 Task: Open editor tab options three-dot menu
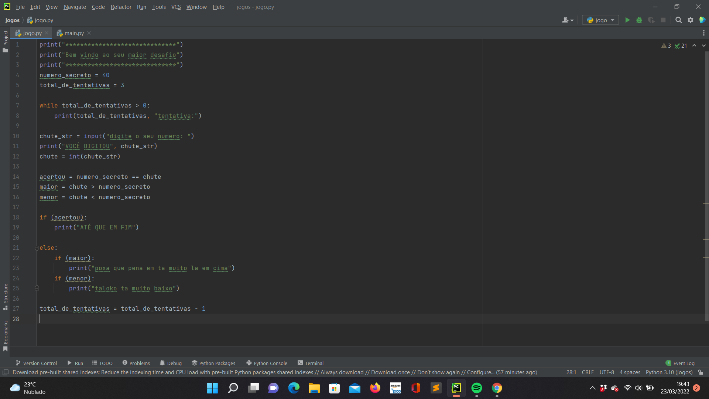point(704,33)
